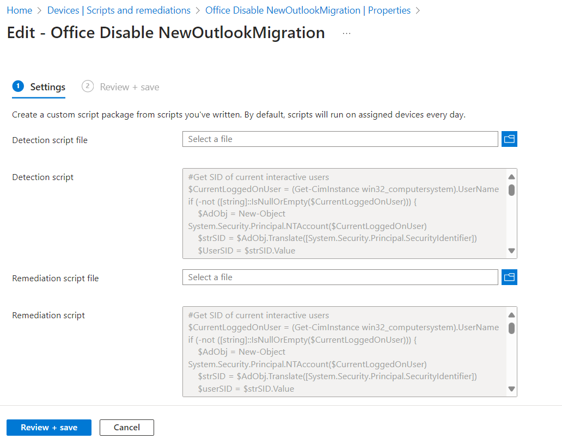Click the page title "Edit - Office Disable NewOutlookMigration"
This screenshot has height=439, width=562.
click(x=166, y=33)
